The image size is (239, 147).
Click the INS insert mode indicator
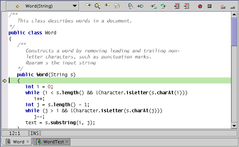point(34,133)
